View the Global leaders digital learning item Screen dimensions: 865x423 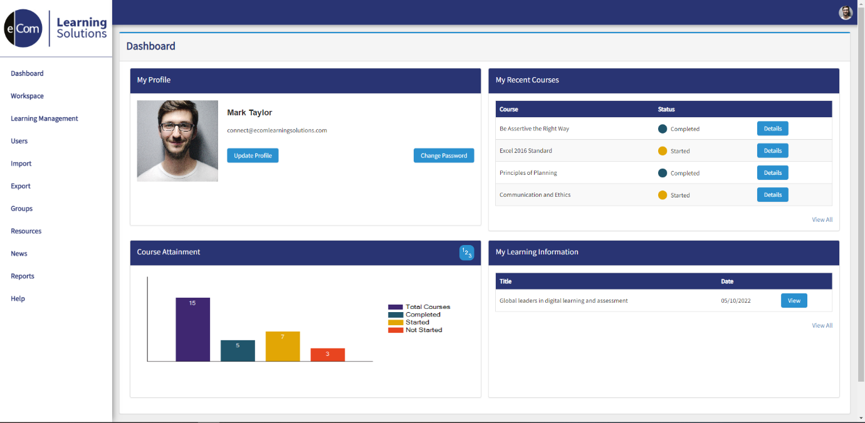tap(794, 300)
